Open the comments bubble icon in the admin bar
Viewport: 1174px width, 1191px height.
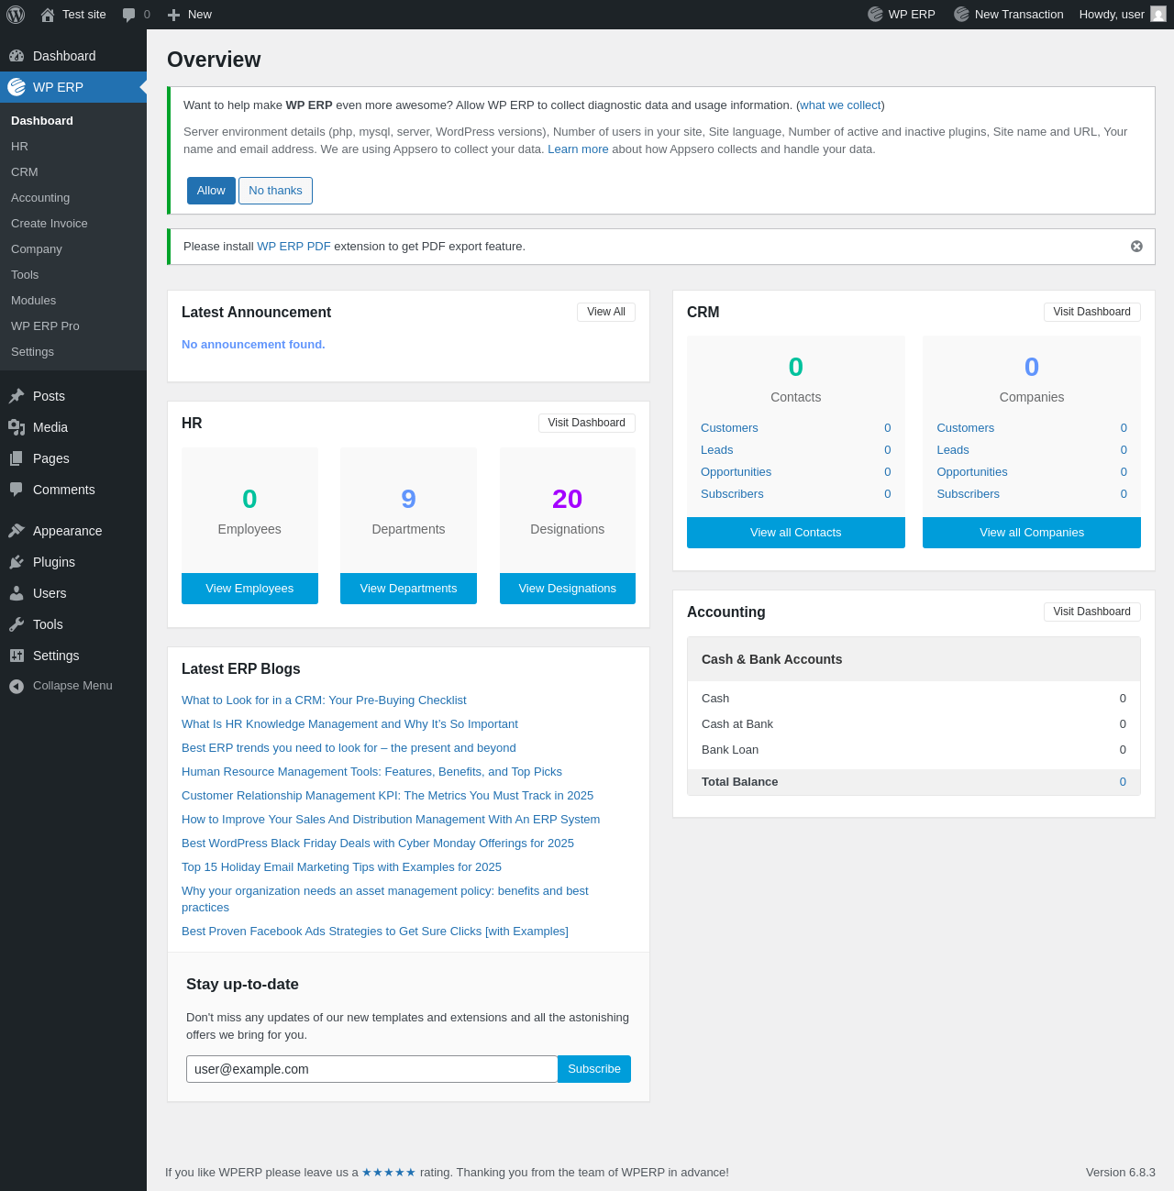tap(129, 15)
